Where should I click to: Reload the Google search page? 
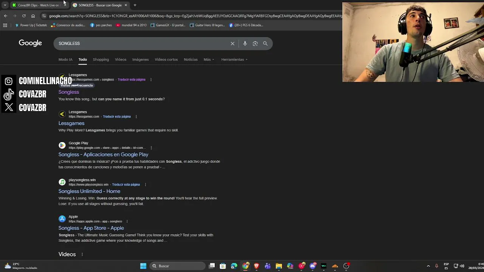(24, 16)
